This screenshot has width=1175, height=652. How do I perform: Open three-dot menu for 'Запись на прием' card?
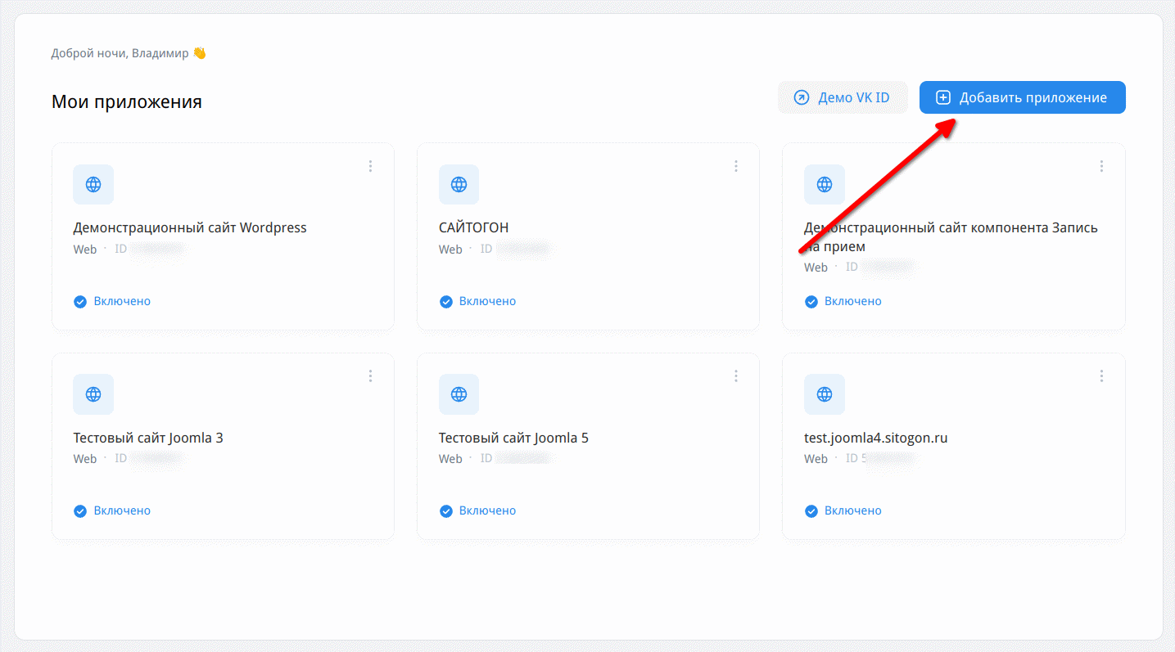[x=1101, y=166]
